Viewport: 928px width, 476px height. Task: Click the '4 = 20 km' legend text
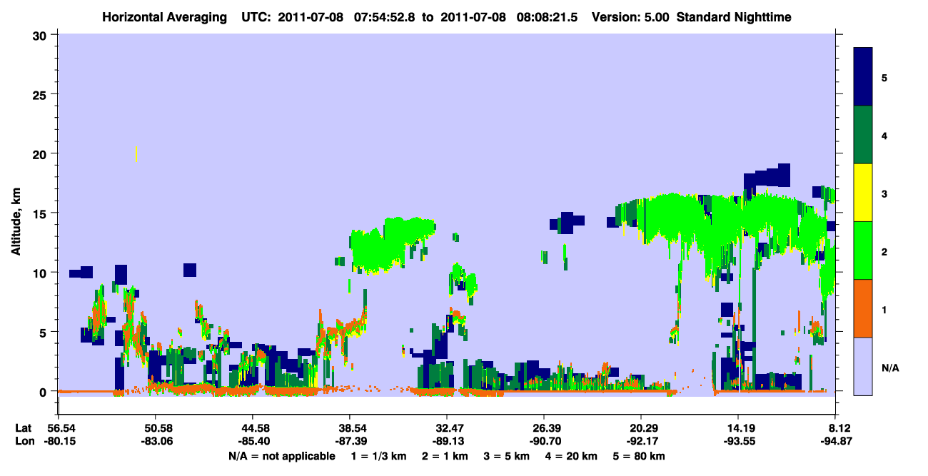pos(570,456)
